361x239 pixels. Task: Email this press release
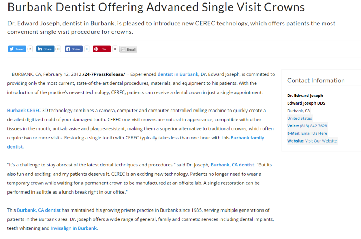click(x=128, y=50)
